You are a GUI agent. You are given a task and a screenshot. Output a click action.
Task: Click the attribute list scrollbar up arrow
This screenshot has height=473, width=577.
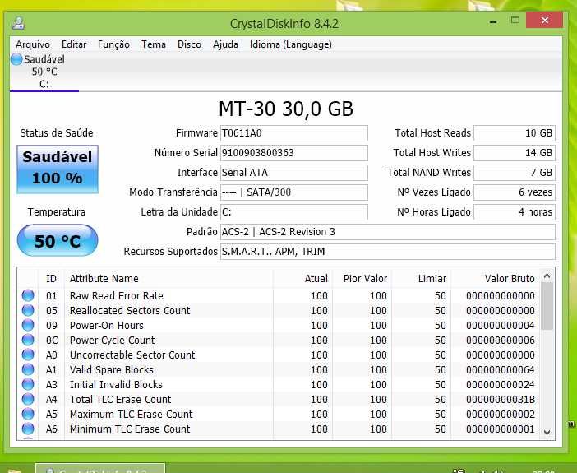[x=547, y=276]
